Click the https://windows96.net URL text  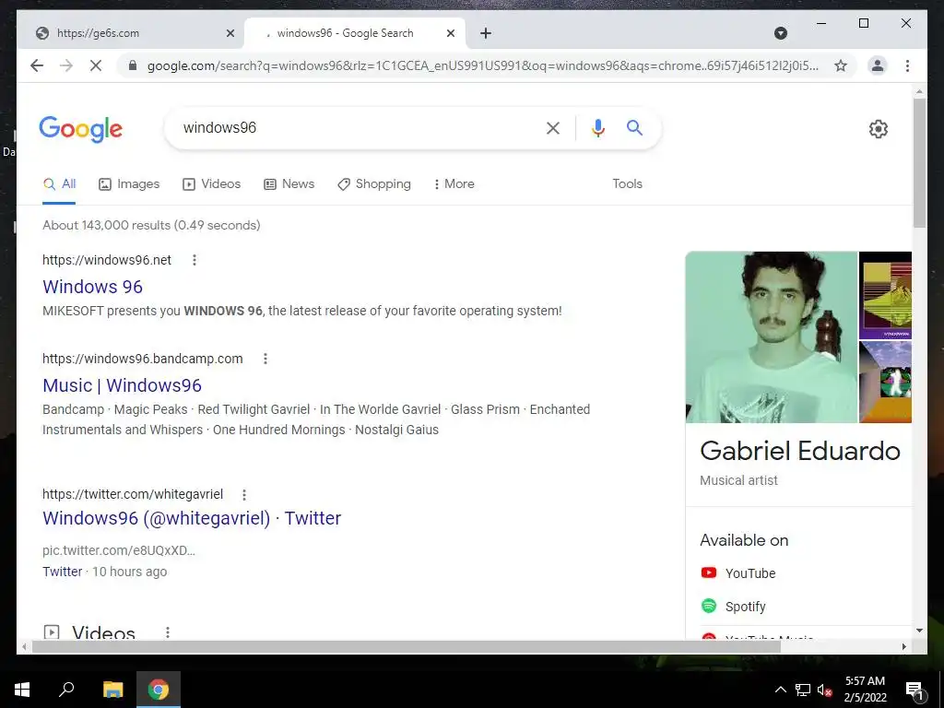click(x=107, y=260)
